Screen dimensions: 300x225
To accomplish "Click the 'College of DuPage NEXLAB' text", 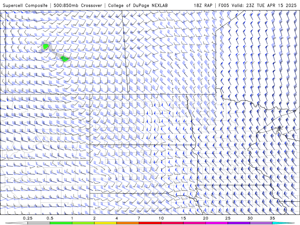I will (138, 6).
